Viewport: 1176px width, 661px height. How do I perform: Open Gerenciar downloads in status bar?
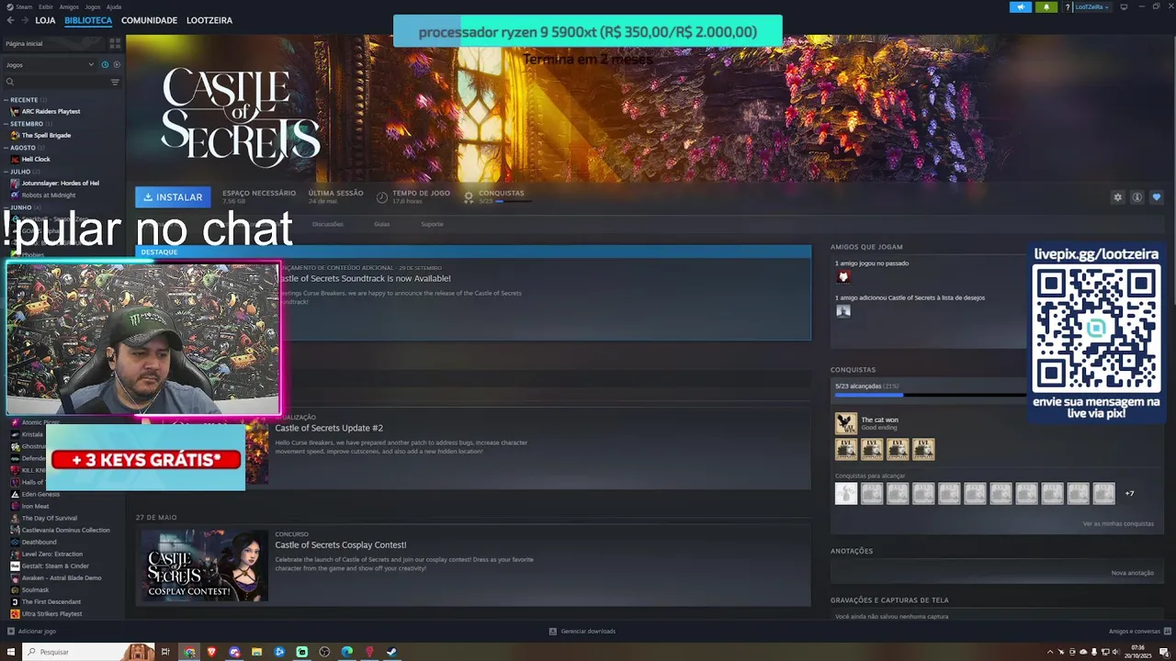582,631
